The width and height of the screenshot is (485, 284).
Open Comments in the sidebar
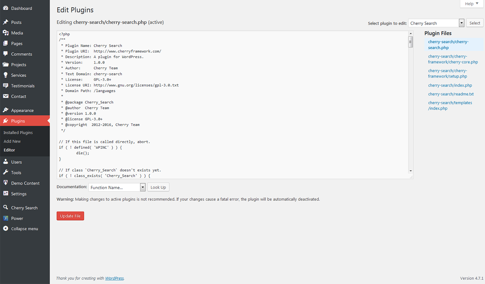[25, 54]
